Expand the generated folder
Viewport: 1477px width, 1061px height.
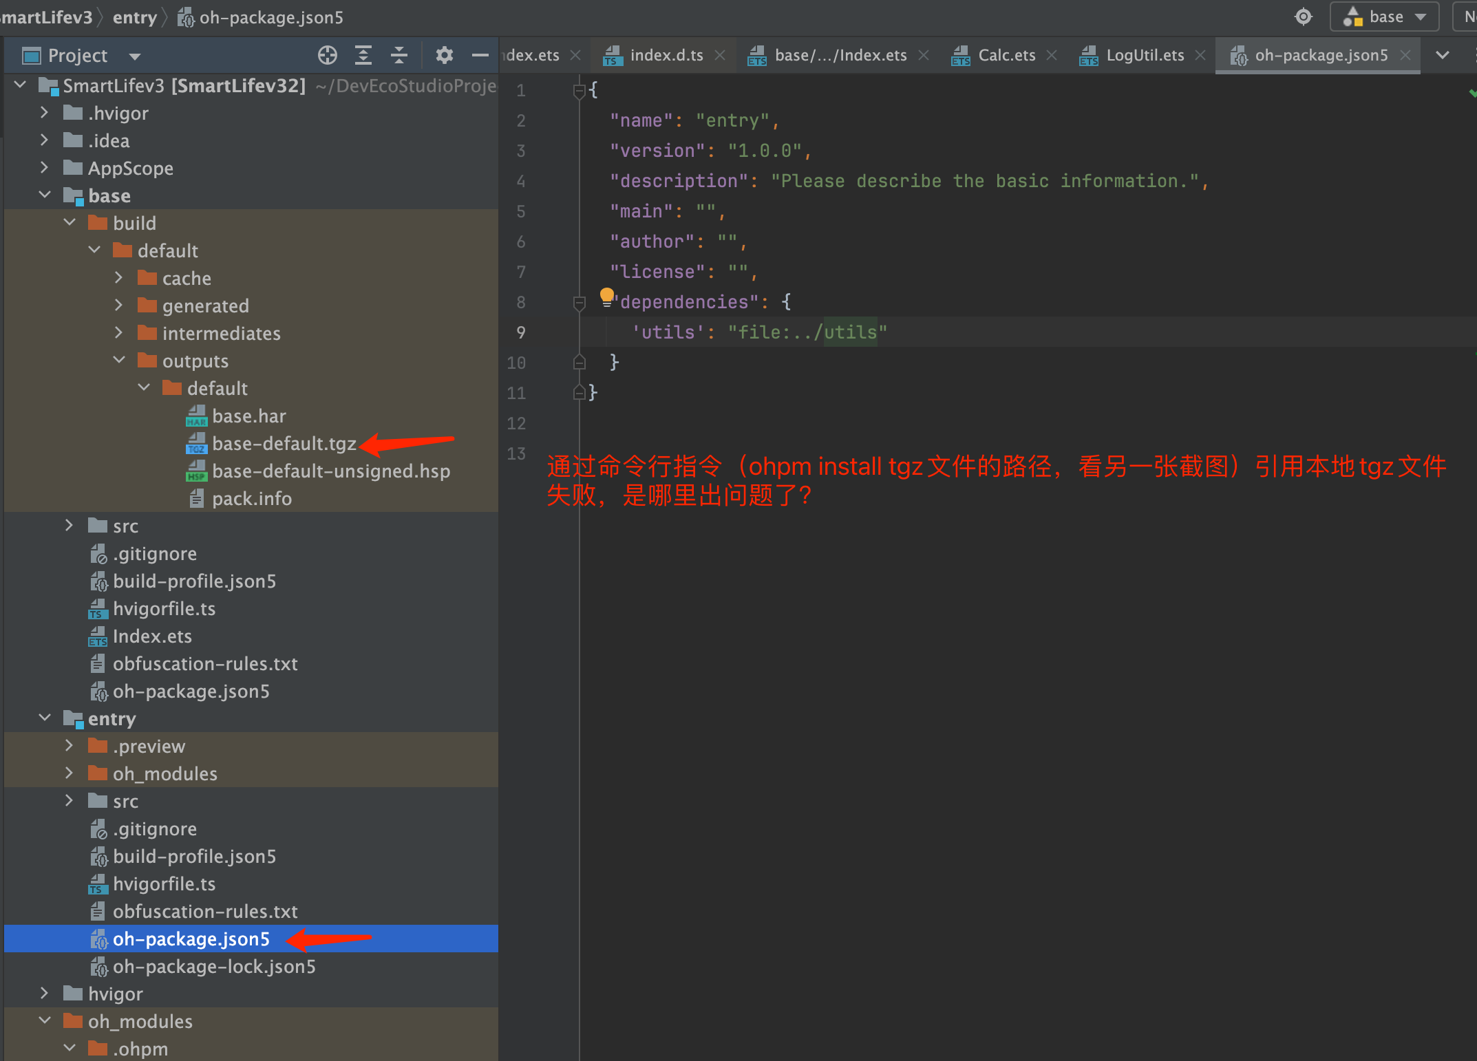(119, 305)
